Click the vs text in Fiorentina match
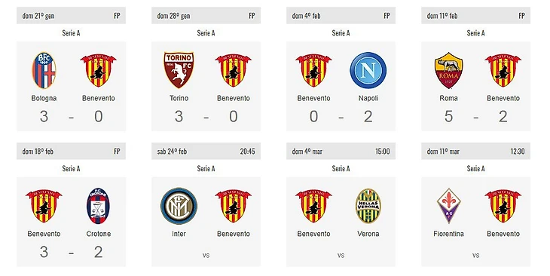This screenshot has height=276, width=550. click(x=475, y=256)
